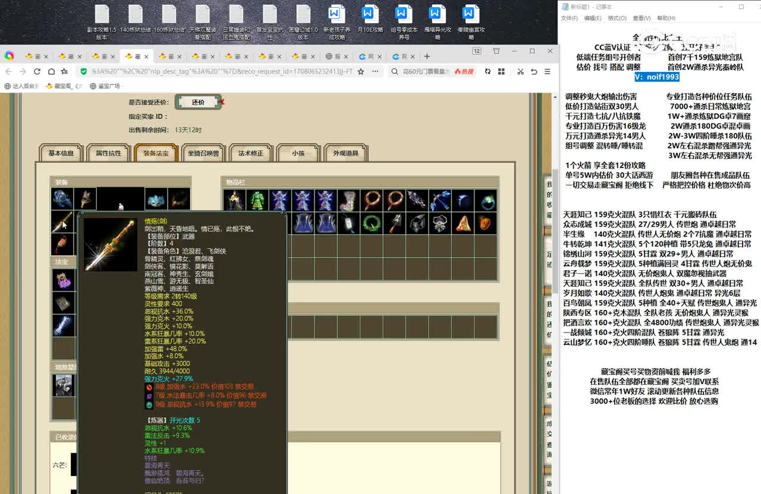Click highlighted text V: noif1993 in Notepad
Screen dimensions: 761x494
point(656,77)
